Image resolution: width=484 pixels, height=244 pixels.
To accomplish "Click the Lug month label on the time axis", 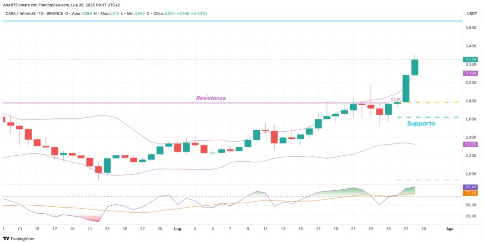I will 178,228.
